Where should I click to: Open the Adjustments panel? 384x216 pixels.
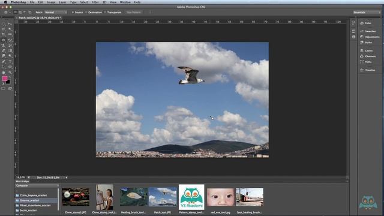[x=370, y=37]
